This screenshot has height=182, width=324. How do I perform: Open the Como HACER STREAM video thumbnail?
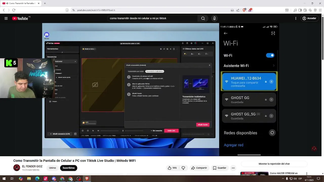click(x=254, y=174)
